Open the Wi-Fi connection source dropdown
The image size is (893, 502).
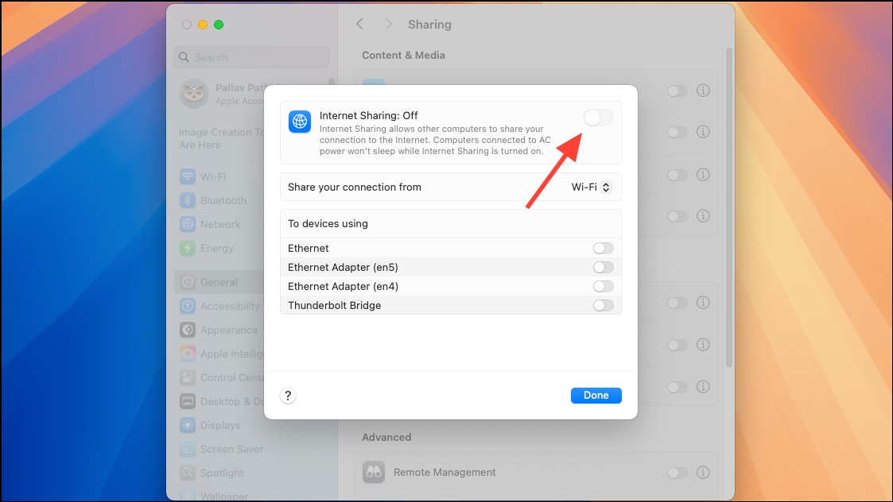tap(591, 187)
